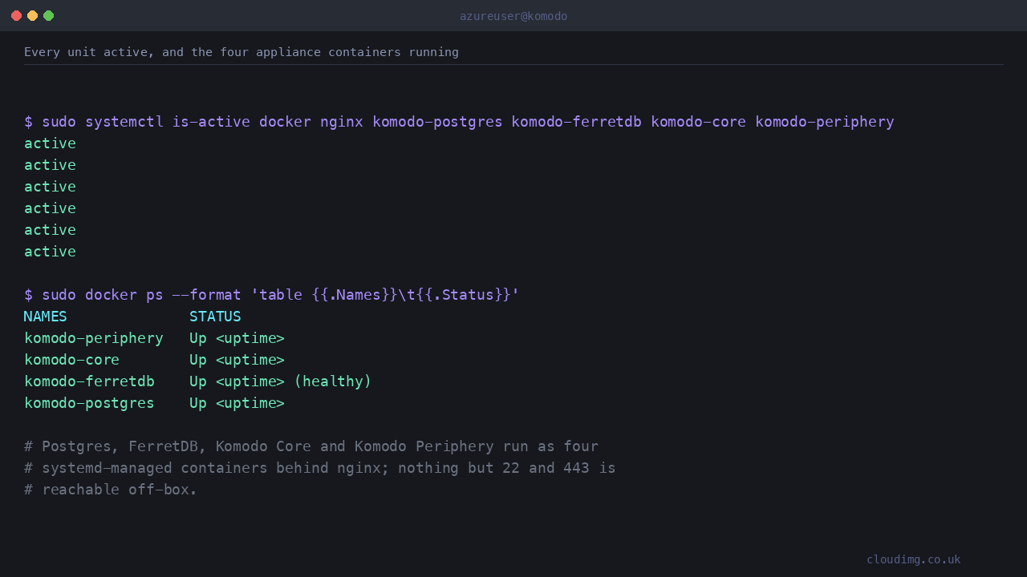The height and width of the screenshot is (577, 1027).
Task: Click 'Up <uptime>' status for komodo-postgres
Action: click(x=237, y=403)
